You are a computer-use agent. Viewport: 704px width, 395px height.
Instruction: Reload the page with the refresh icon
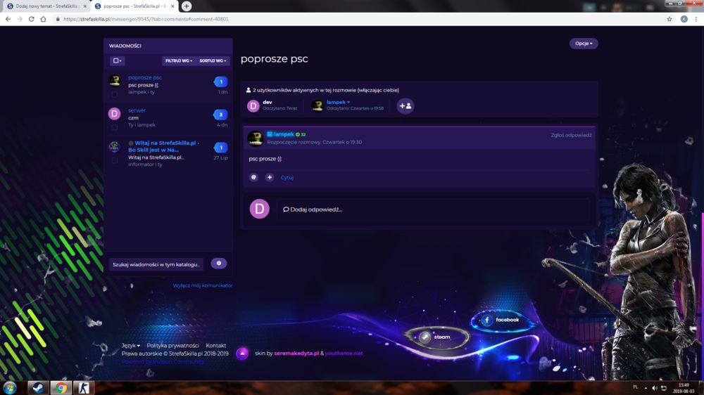click(x=32, y=19)
